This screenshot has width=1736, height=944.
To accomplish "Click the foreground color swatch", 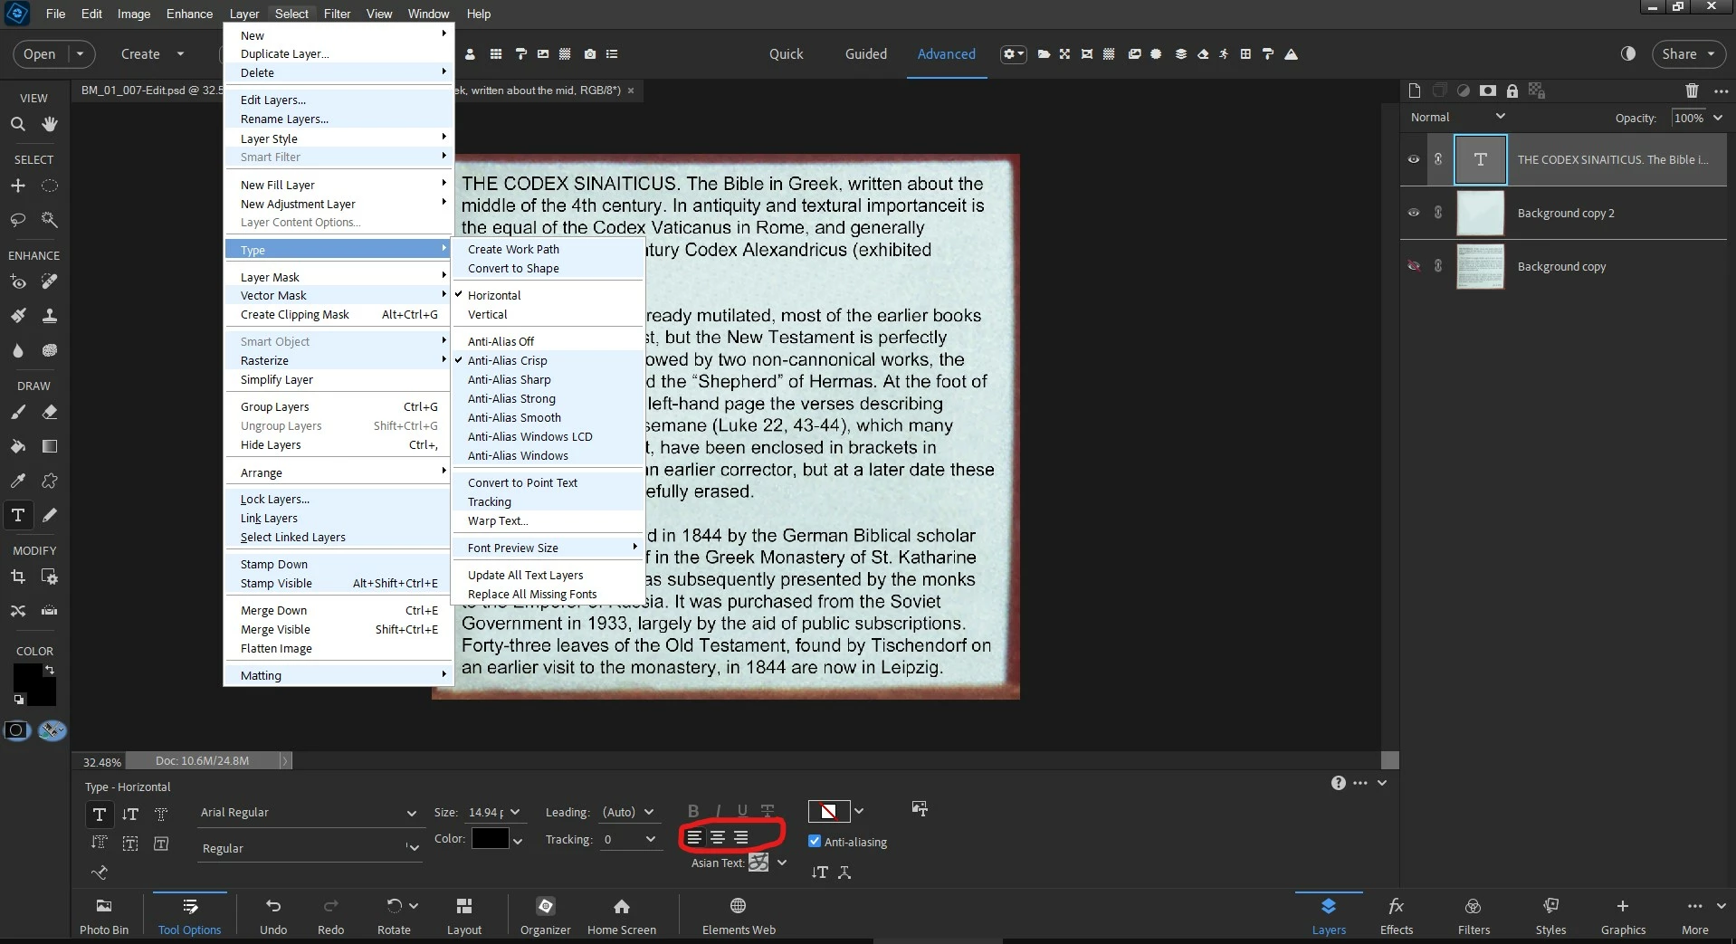I will (27, 677).
